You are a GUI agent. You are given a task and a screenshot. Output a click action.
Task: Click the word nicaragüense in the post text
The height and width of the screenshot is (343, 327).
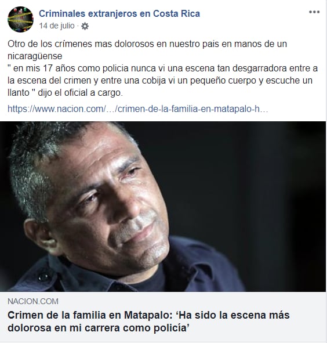[x=35, y=56]
